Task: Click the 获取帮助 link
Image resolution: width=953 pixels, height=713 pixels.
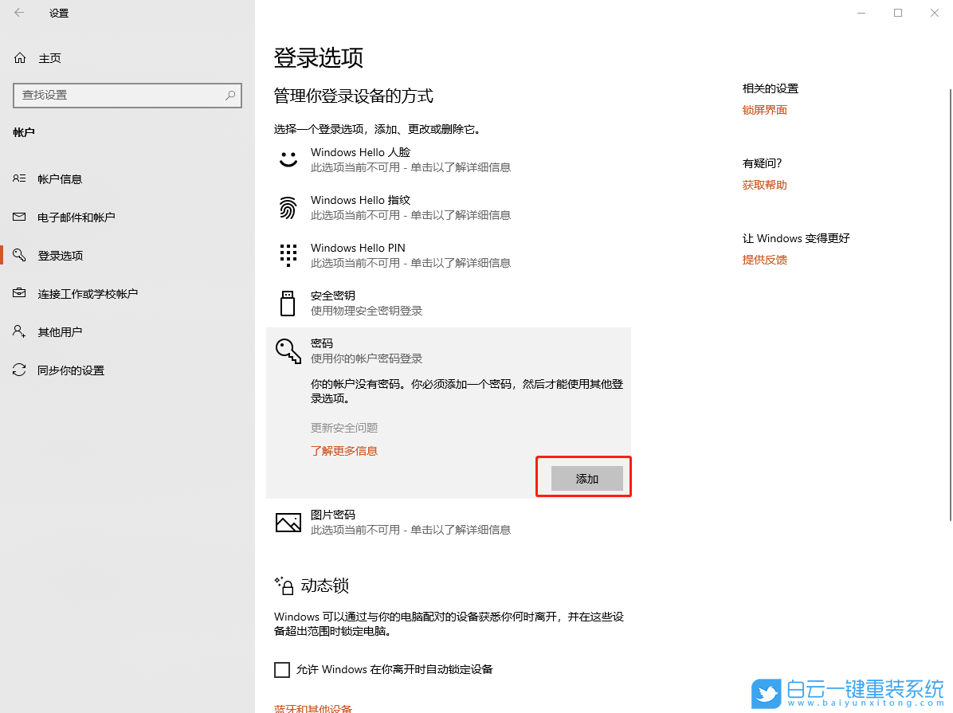Action: tap(764, 184)
